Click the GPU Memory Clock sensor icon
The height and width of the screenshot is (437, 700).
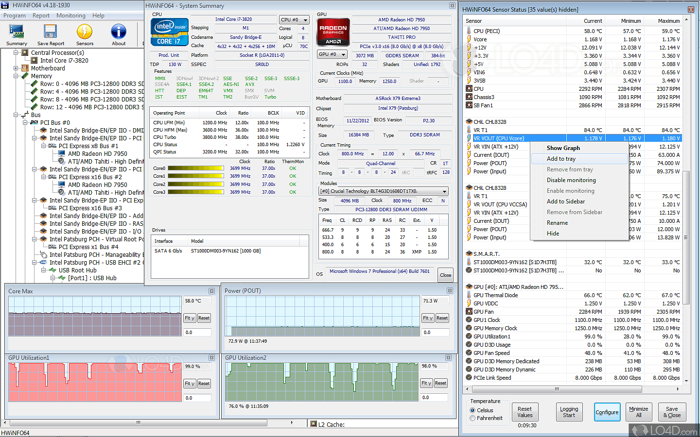[469, 328]
